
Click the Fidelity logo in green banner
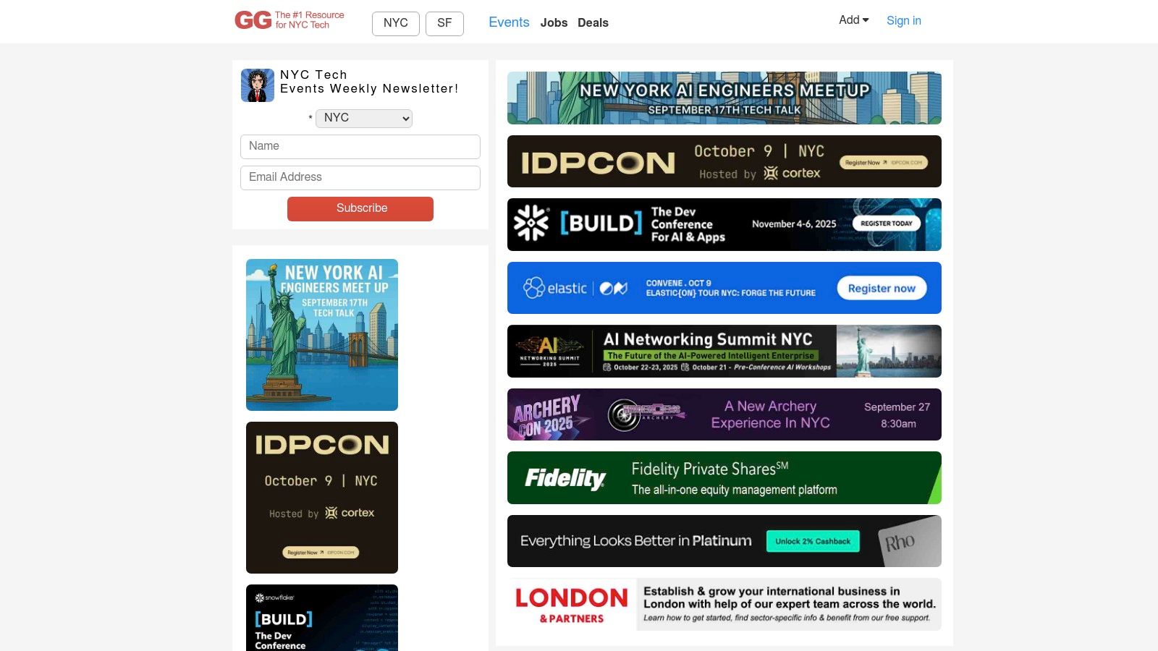pos(565,478)
